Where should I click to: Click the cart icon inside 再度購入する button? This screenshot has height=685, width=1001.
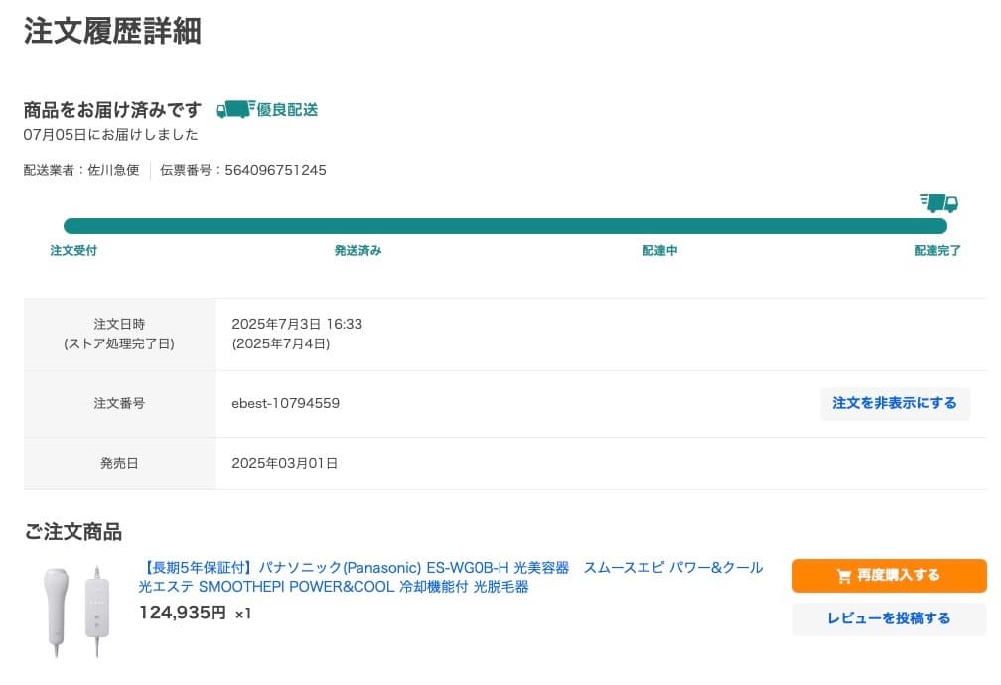pyautogui.click(x=842, y=575)
